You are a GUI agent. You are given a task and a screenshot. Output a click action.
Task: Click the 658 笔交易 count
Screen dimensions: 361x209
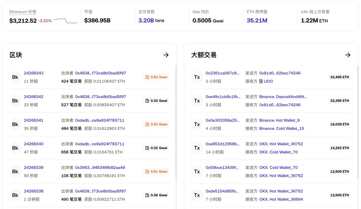(x=71, y=152)
